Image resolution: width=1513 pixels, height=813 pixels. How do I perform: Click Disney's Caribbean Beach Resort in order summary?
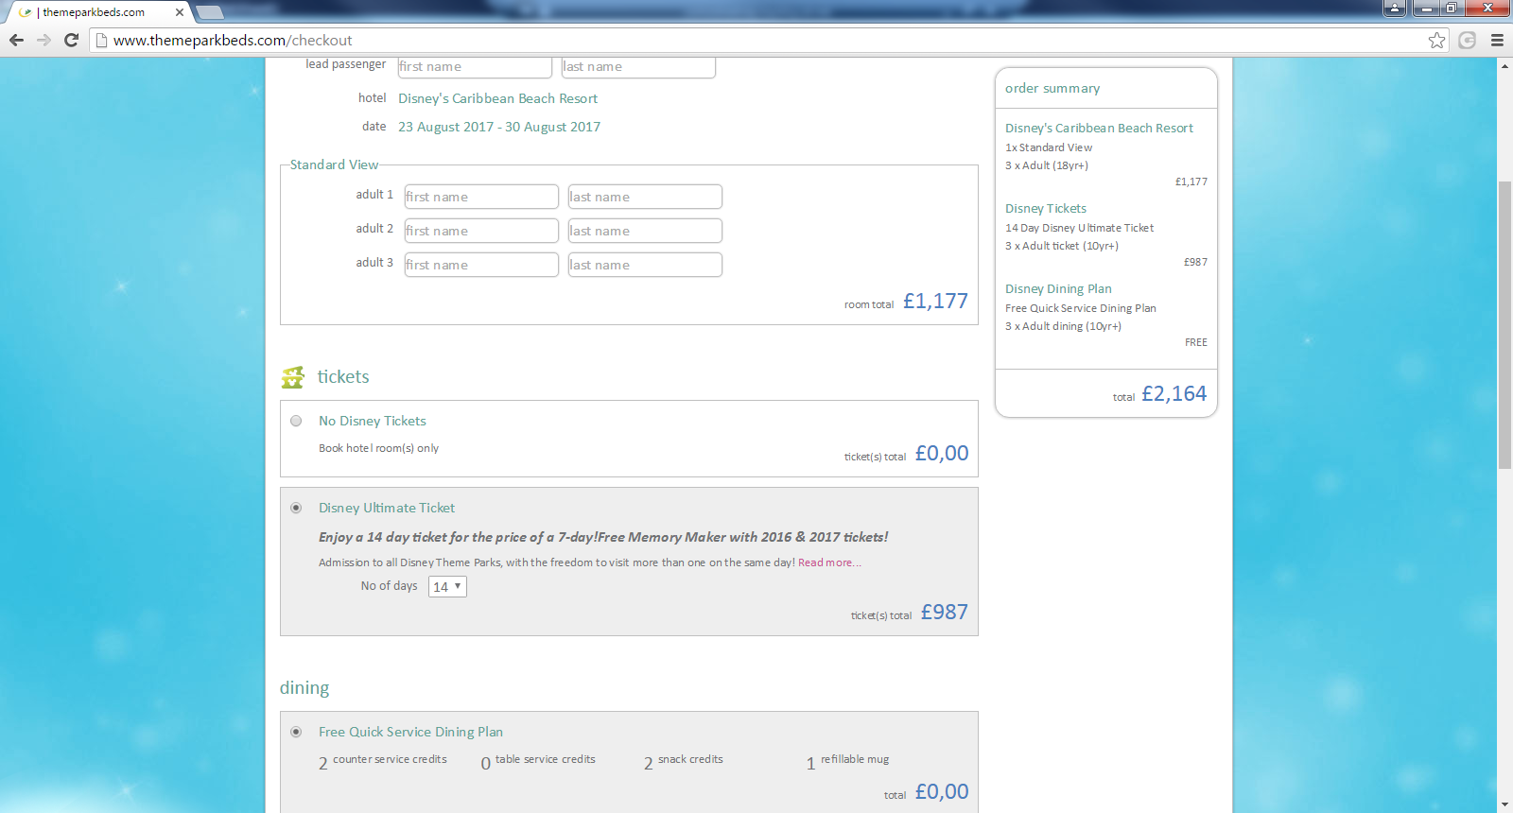point(1099,128)
